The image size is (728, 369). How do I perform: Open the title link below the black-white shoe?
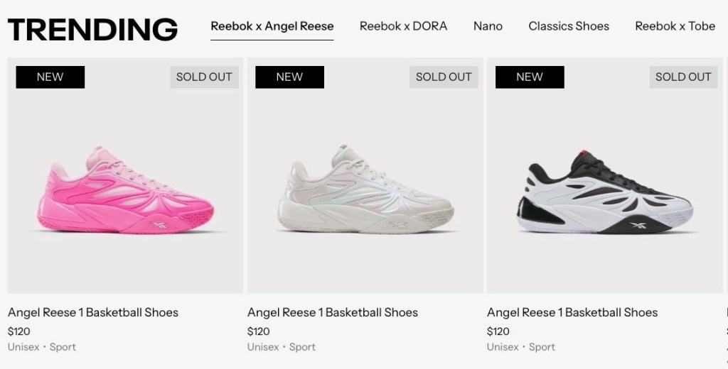(x=572, y=312)
